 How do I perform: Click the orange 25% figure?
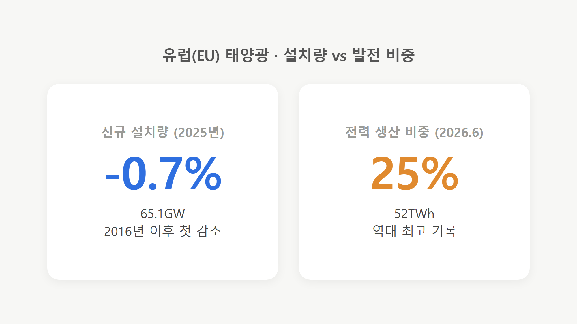pyautogui.click(x=415, y=173)
